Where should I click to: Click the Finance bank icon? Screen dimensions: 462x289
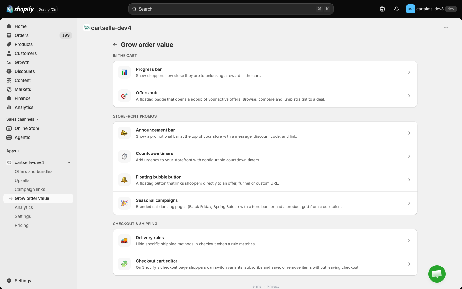(x=9, y=98)
